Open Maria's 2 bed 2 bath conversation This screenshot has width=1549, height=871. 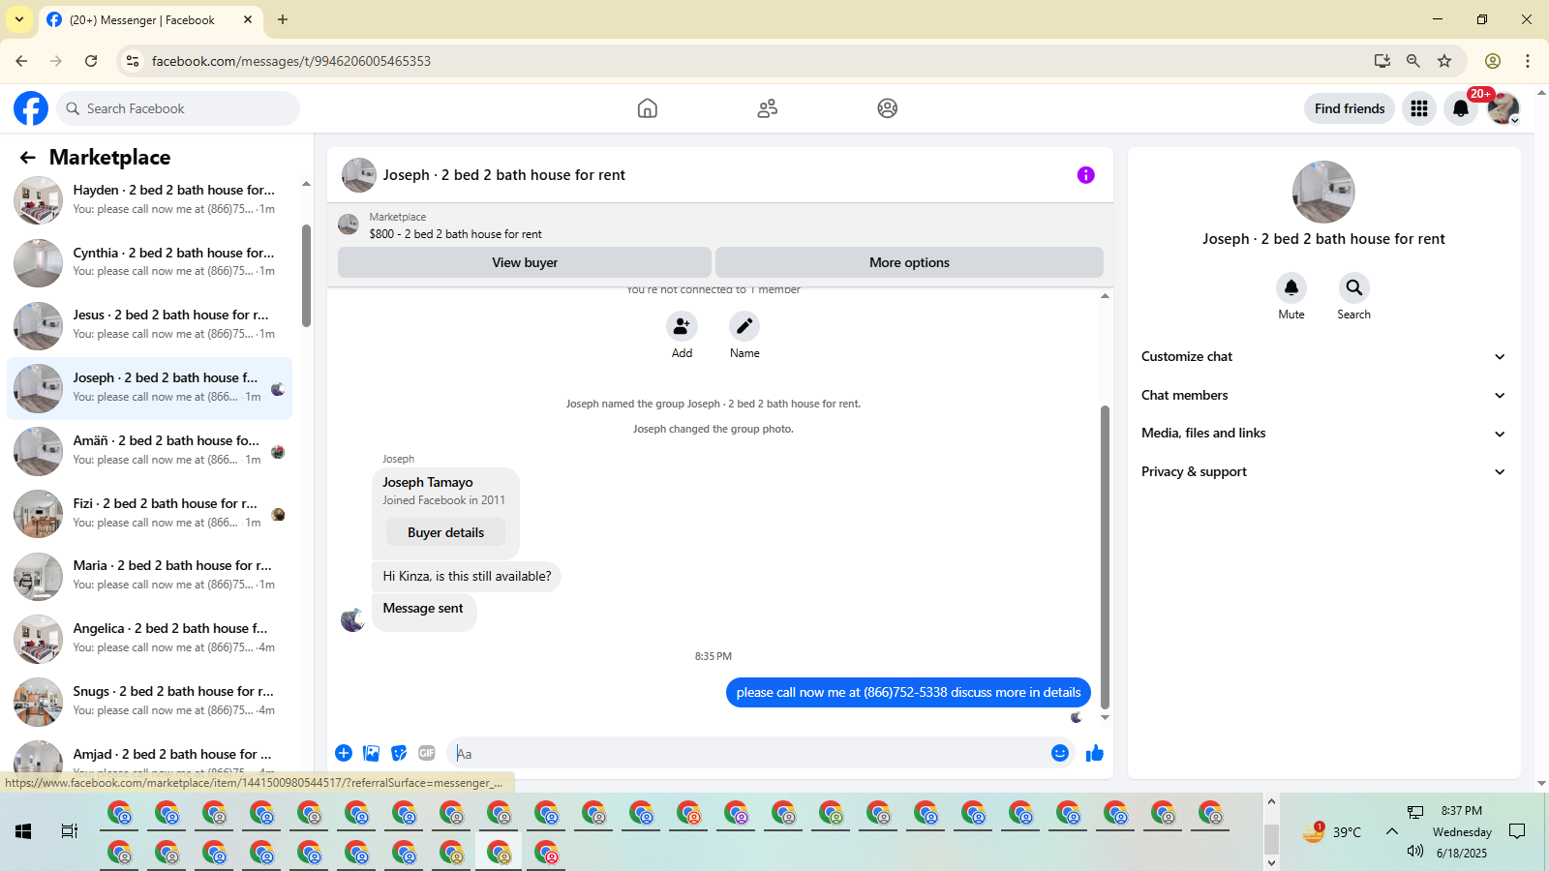(x=150, y=576)
